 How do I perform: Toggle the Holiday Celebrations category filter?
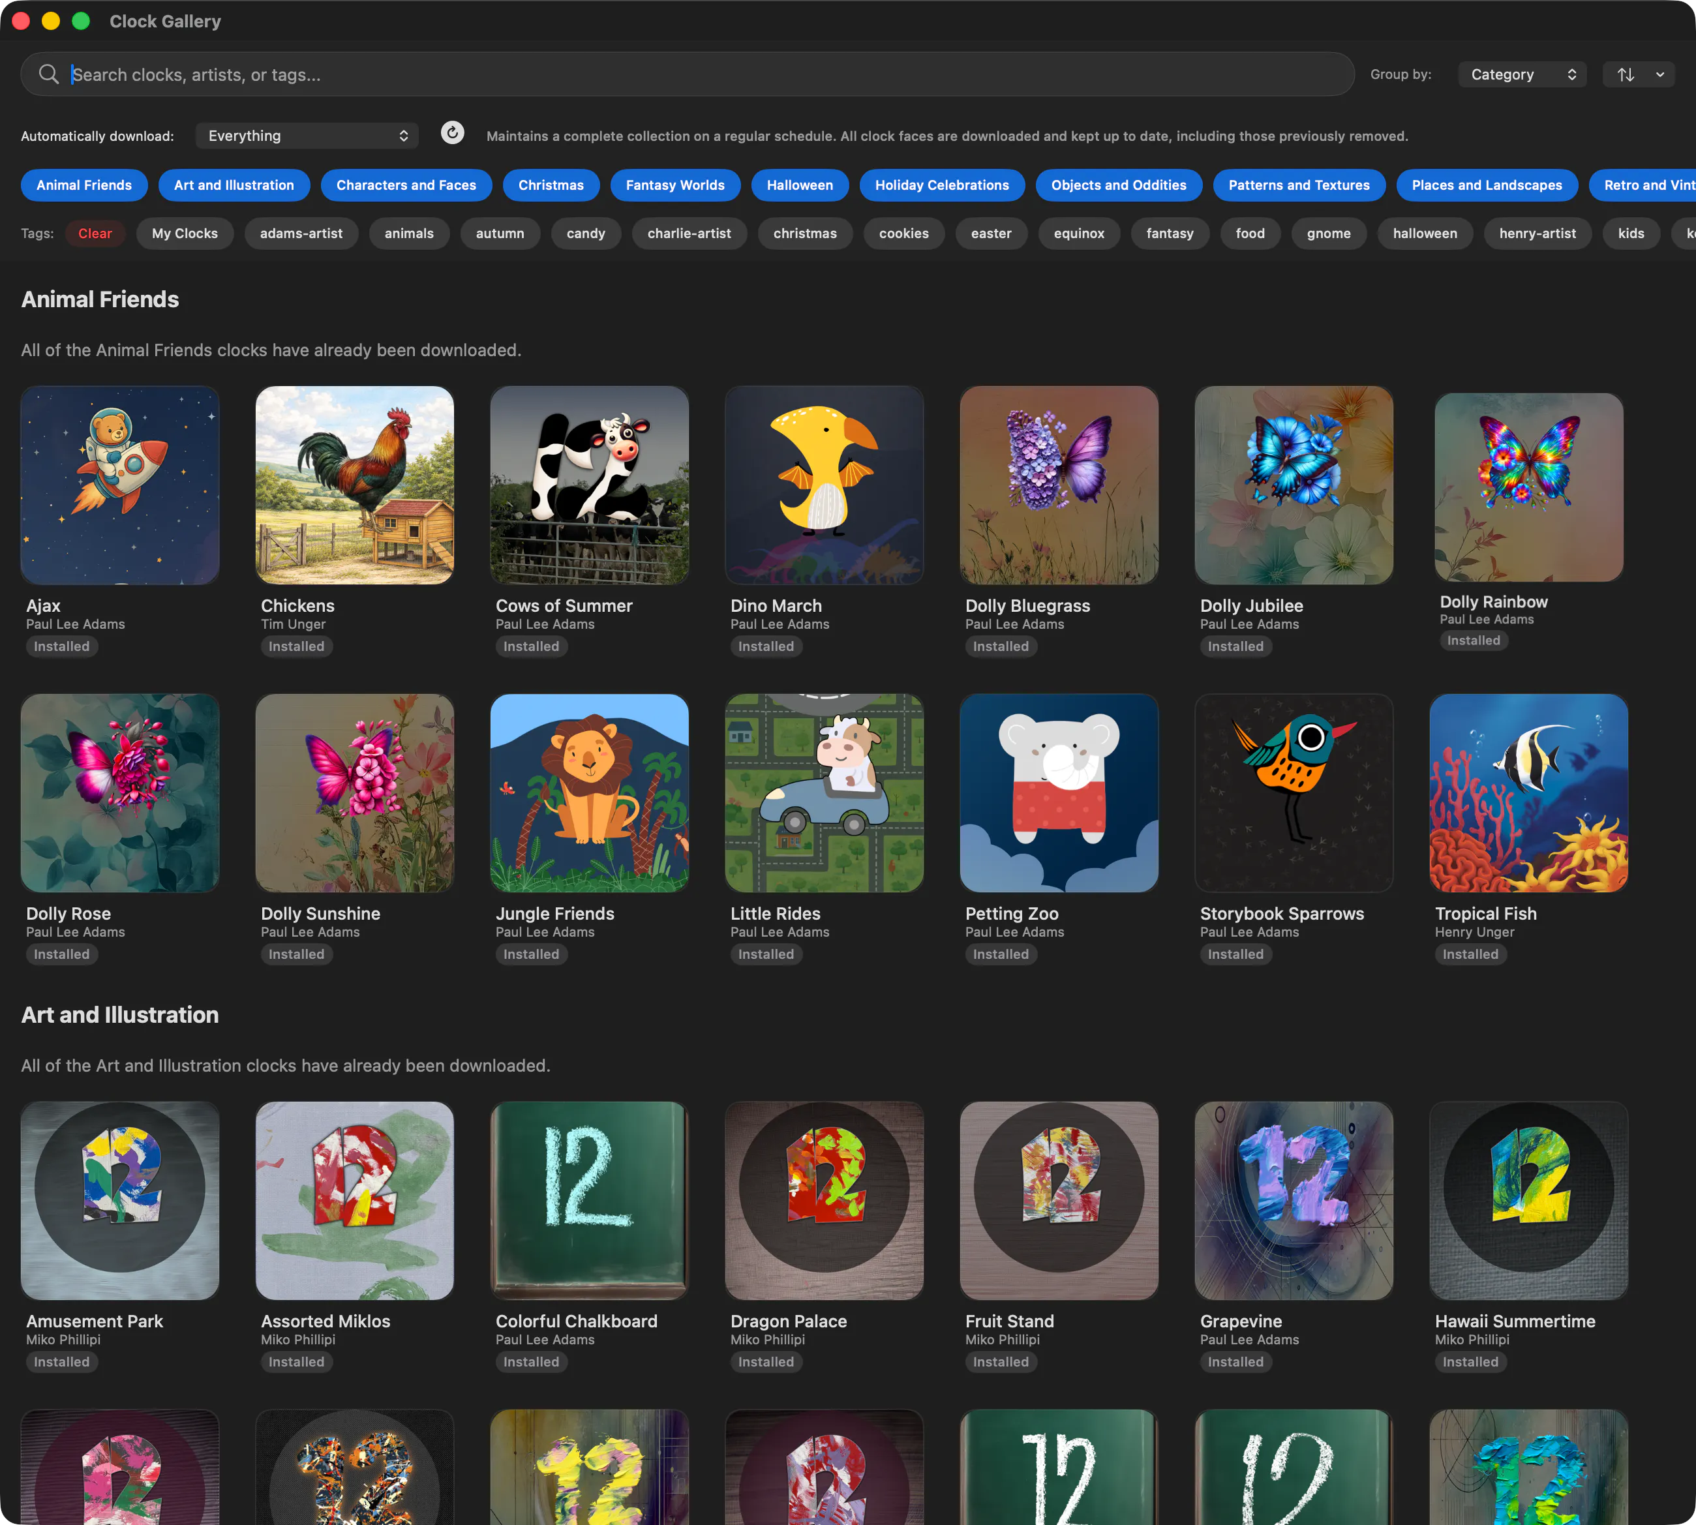pyautogui.click(x=942, y=185)
